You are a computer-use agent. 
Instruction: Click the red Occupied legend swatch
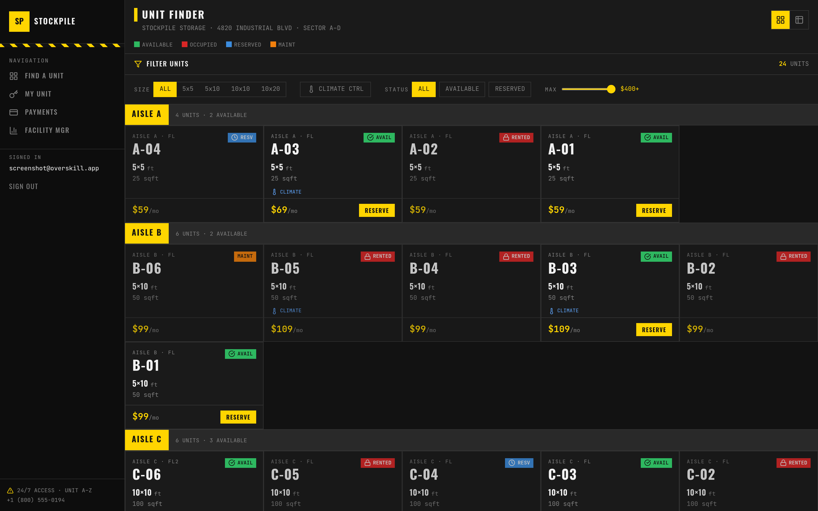(185, 44)
